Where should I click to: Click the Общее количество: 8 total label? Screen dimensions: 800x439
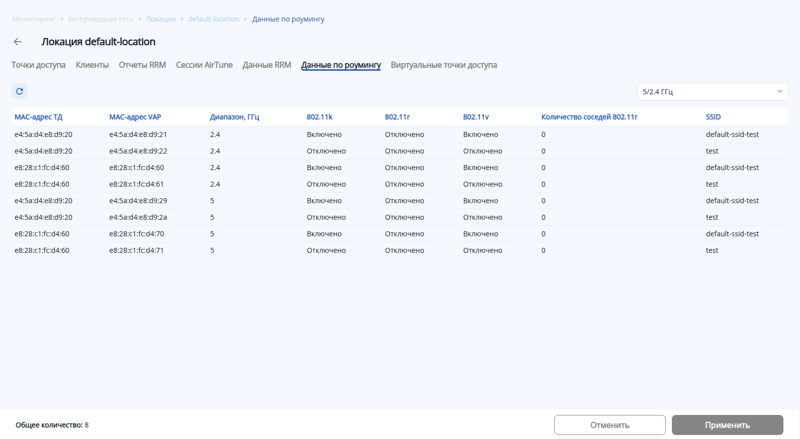click(52, 425)
